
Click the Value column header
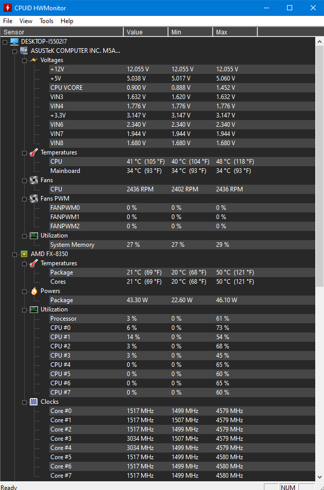[x=146, y=32]
